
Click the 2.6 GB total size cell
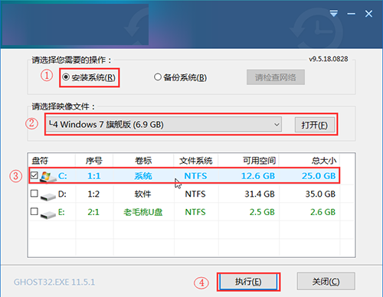pyautogui.click(x=322, y=212)
